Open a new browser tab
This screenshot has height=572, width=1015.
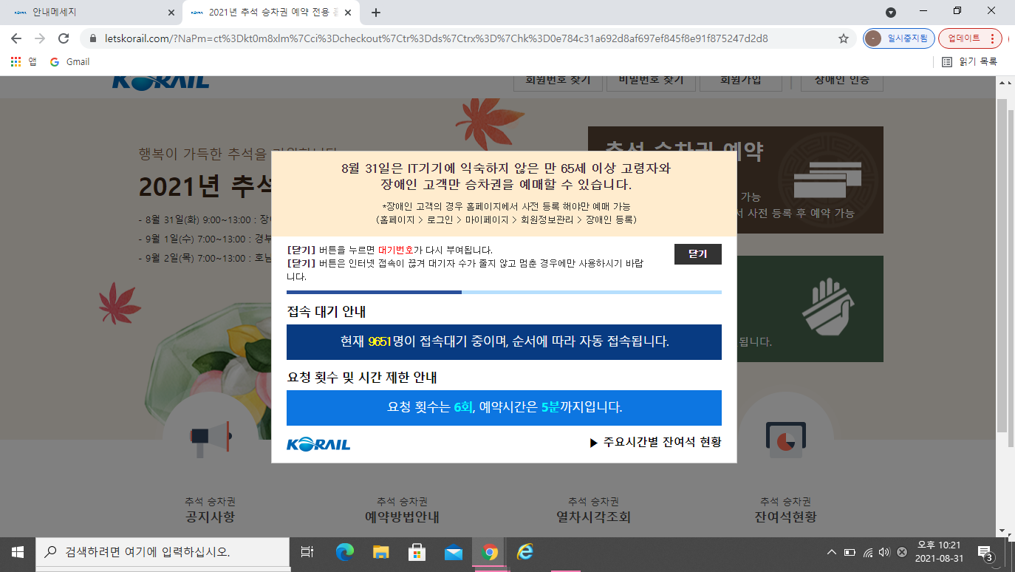pos(376,13)
